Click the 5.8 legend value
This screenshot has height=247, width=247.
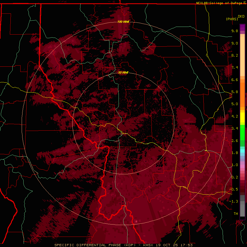point(235,92)
